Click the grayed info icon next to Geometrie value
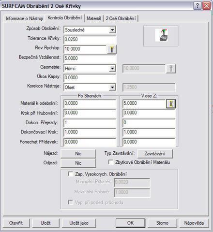 [x=171, y=69]
